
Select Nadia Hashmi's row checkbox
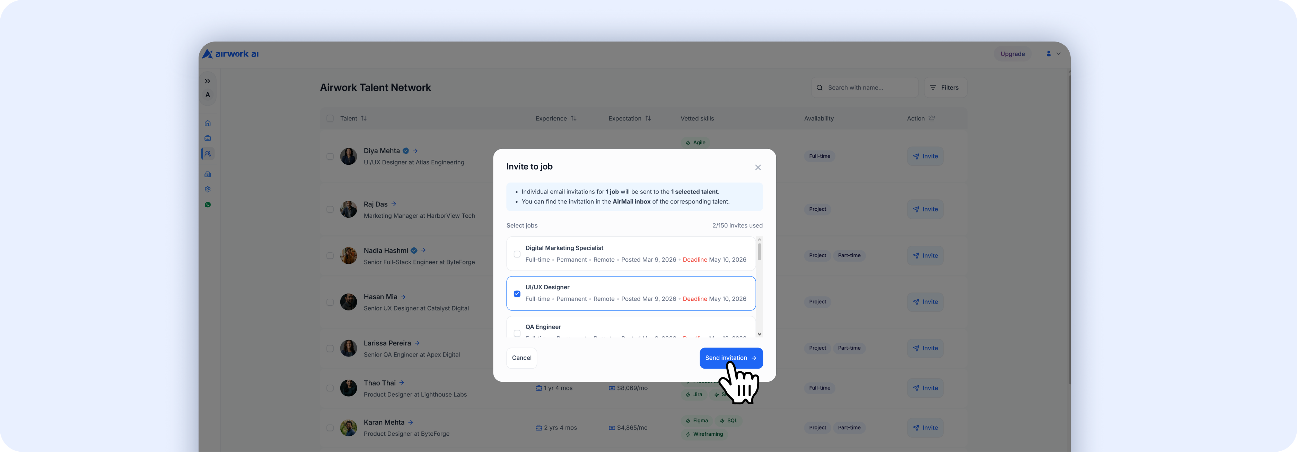pyautogui.click(x=330, y=256)
